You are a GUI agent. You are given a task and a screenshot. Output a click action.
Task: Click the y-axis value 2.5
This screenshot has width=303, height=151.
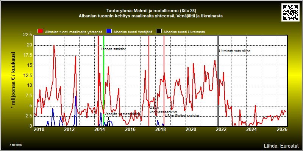tap(29, 116)
